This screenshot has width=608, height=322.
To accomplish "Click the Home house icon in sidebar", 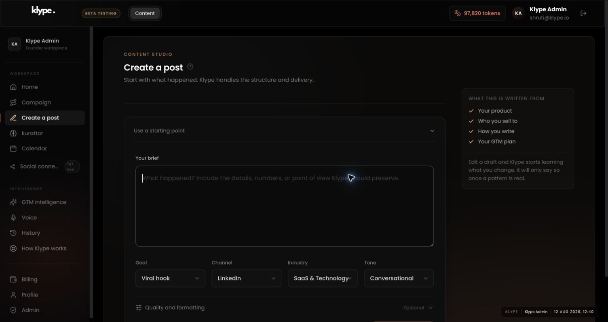I will pyautogui.click(x=13, y=87).
